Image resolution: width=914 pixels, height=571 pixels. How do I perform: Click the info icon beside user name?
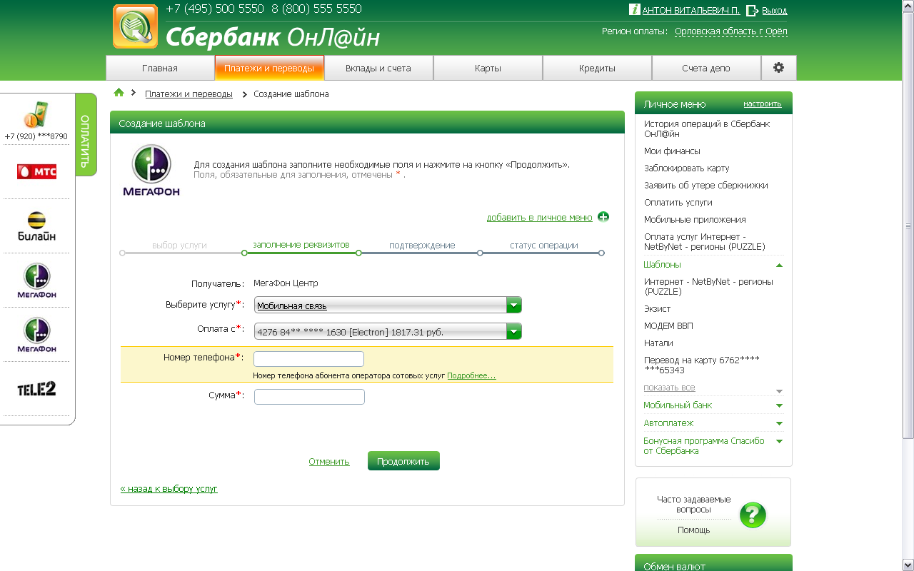(x=634, y=9)
